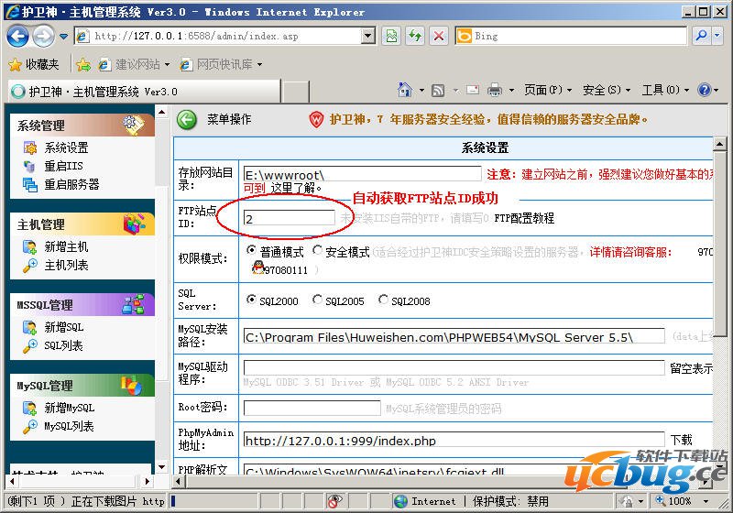
Task: Open the 页面(P) menu
Action: tap(548, 89)
